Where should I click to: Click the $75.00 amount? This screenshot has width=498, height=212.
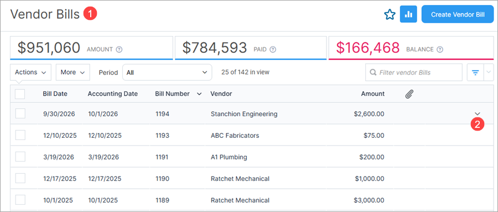pyautogui.click(x=374, y=136)
